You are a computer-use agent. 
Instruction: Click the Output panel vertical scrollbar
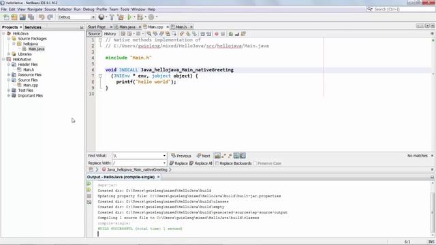point(433,208)
